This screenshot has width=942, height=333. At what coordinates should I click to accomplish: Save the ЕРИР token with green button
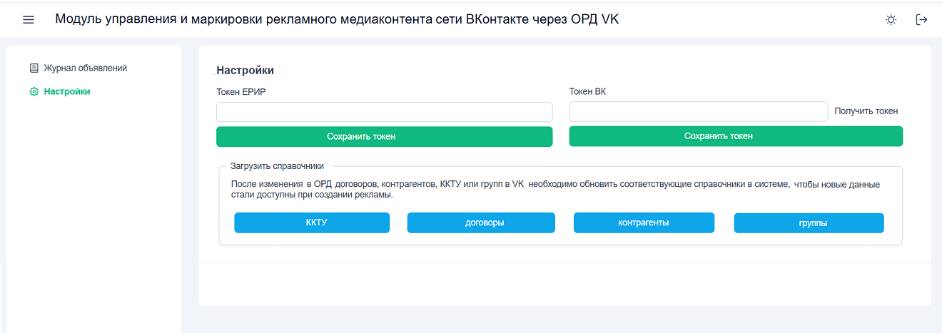(x=384, y=136)
